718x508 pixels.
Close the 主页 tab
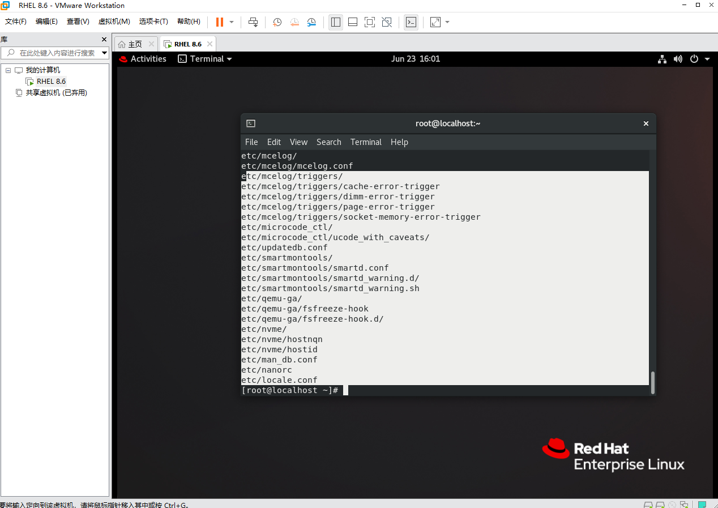pos(151,44)
